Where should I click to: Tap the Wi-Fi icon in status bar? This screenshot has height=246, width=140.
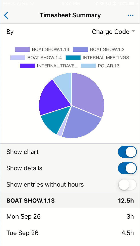point(33,4)
